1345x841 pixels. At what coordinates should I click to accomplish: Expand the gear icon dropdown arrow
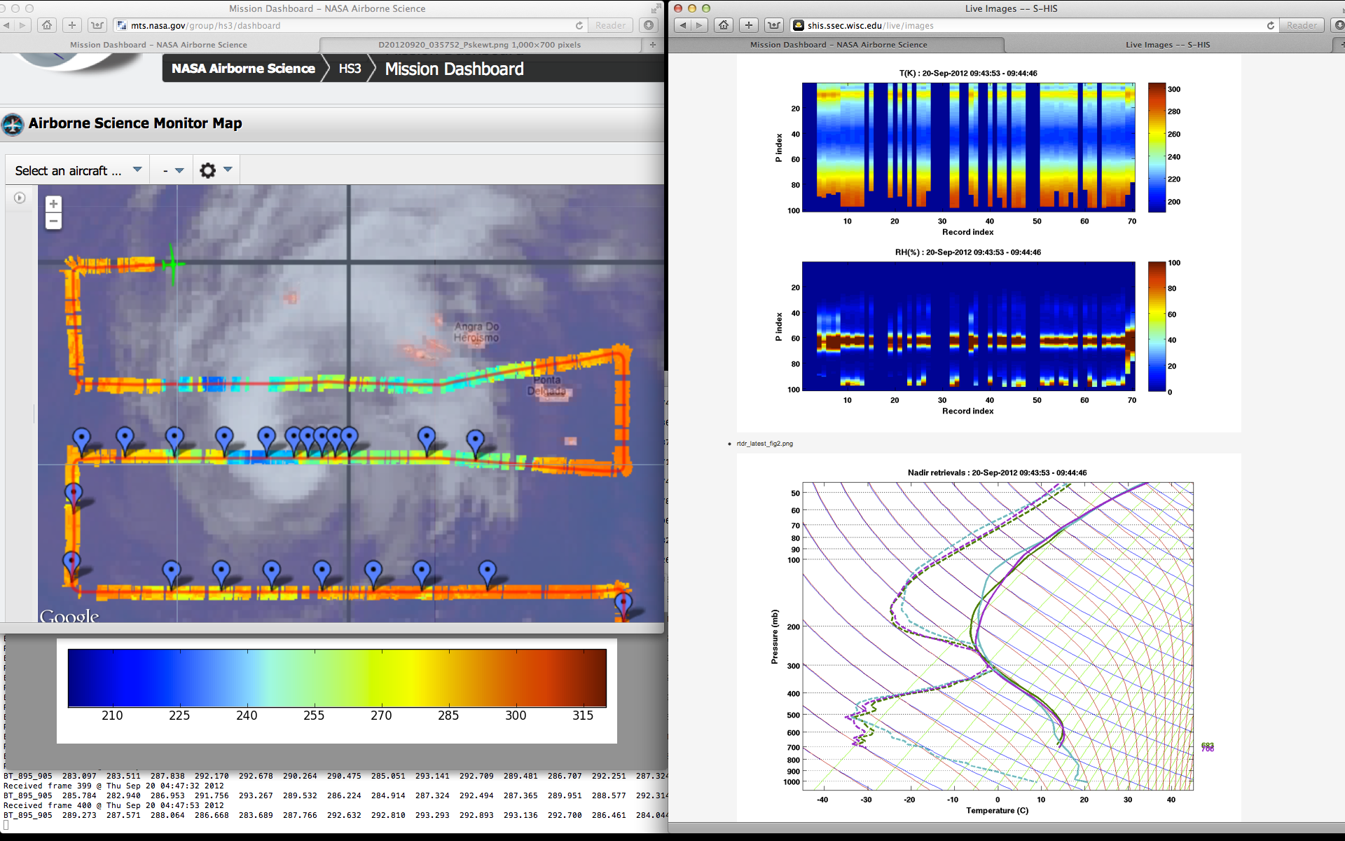(x=228, y=170)
